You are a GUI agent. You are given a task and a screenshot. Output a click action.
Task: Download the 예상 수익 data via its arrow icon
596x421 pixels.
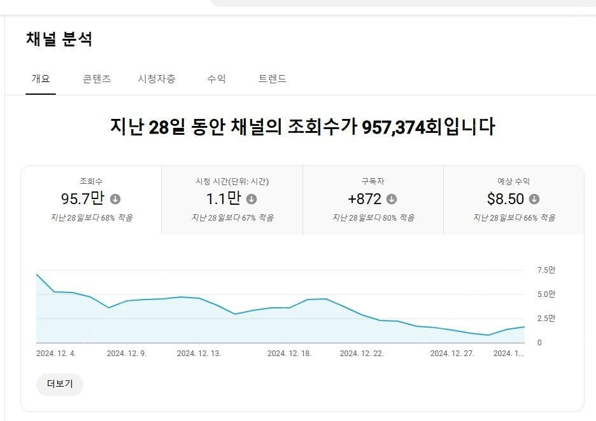[536, 199]
